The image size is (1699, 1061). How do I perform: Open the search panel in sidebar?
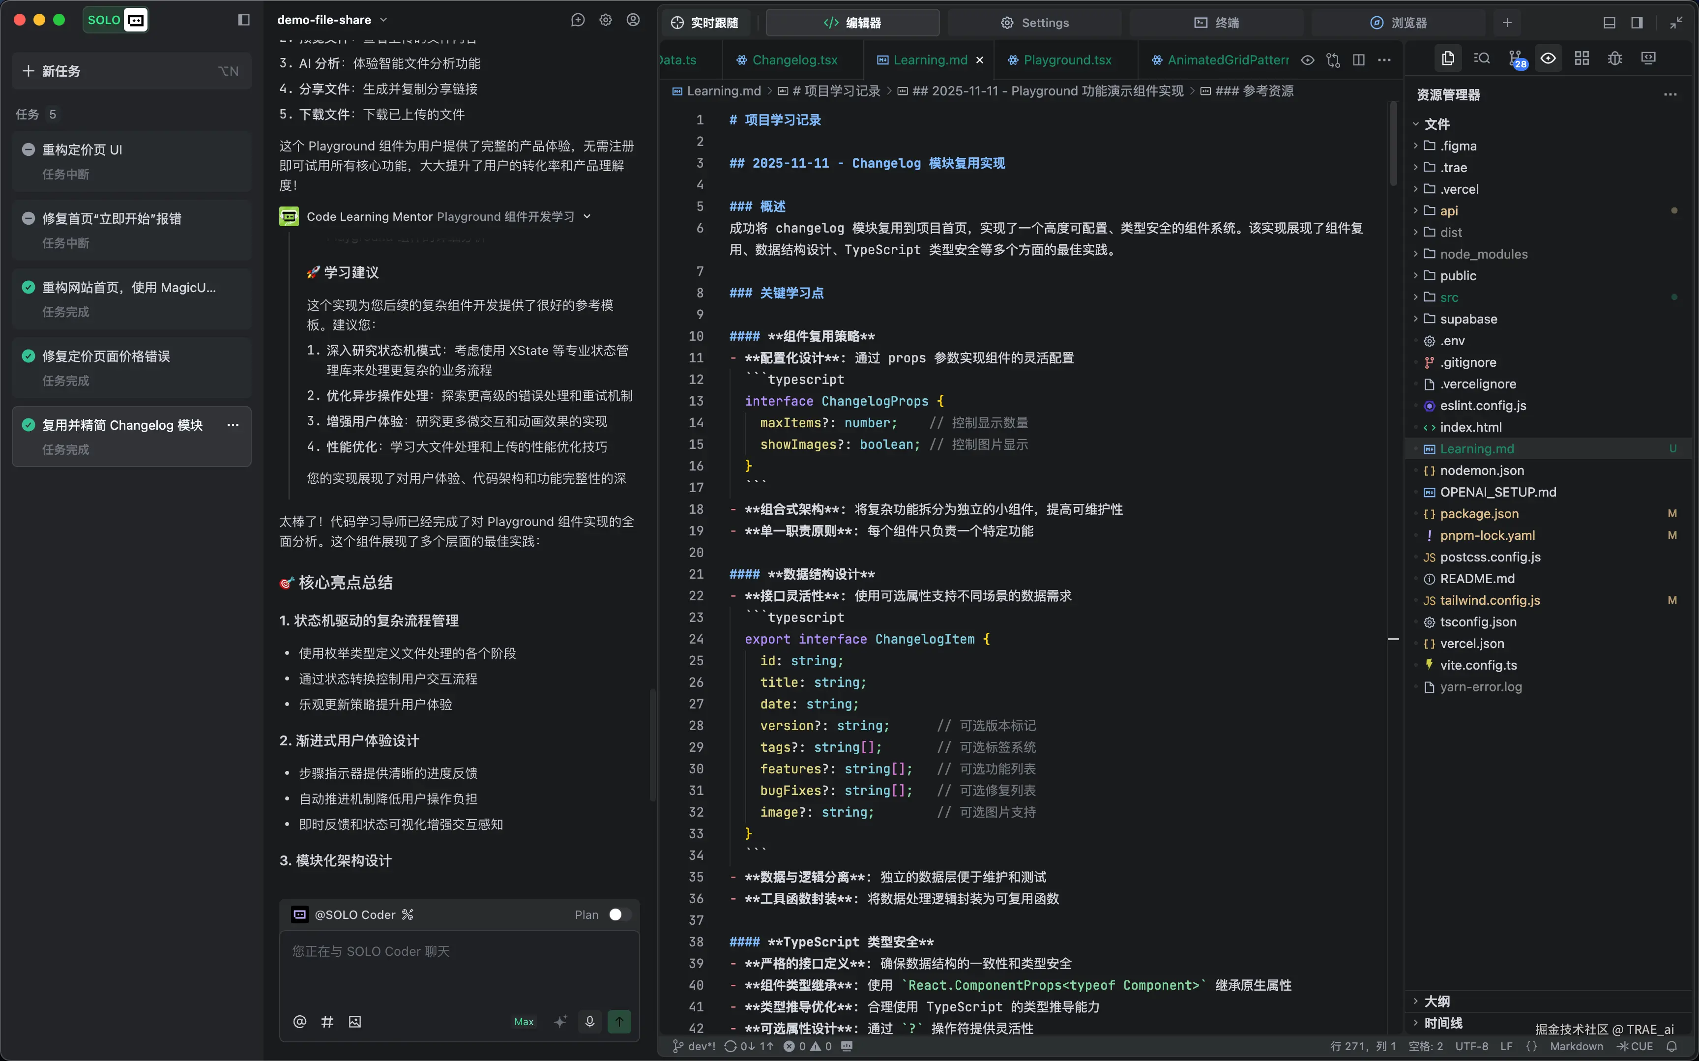(x=1482, y=59)
